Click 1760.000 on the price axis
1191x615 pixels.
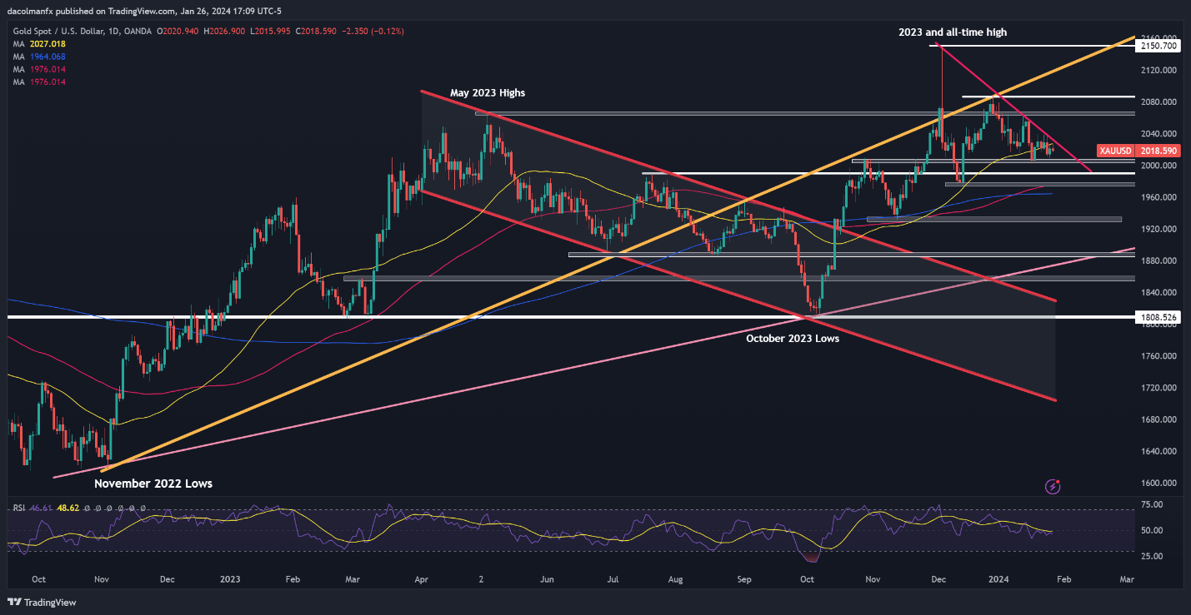(1159, 356)
